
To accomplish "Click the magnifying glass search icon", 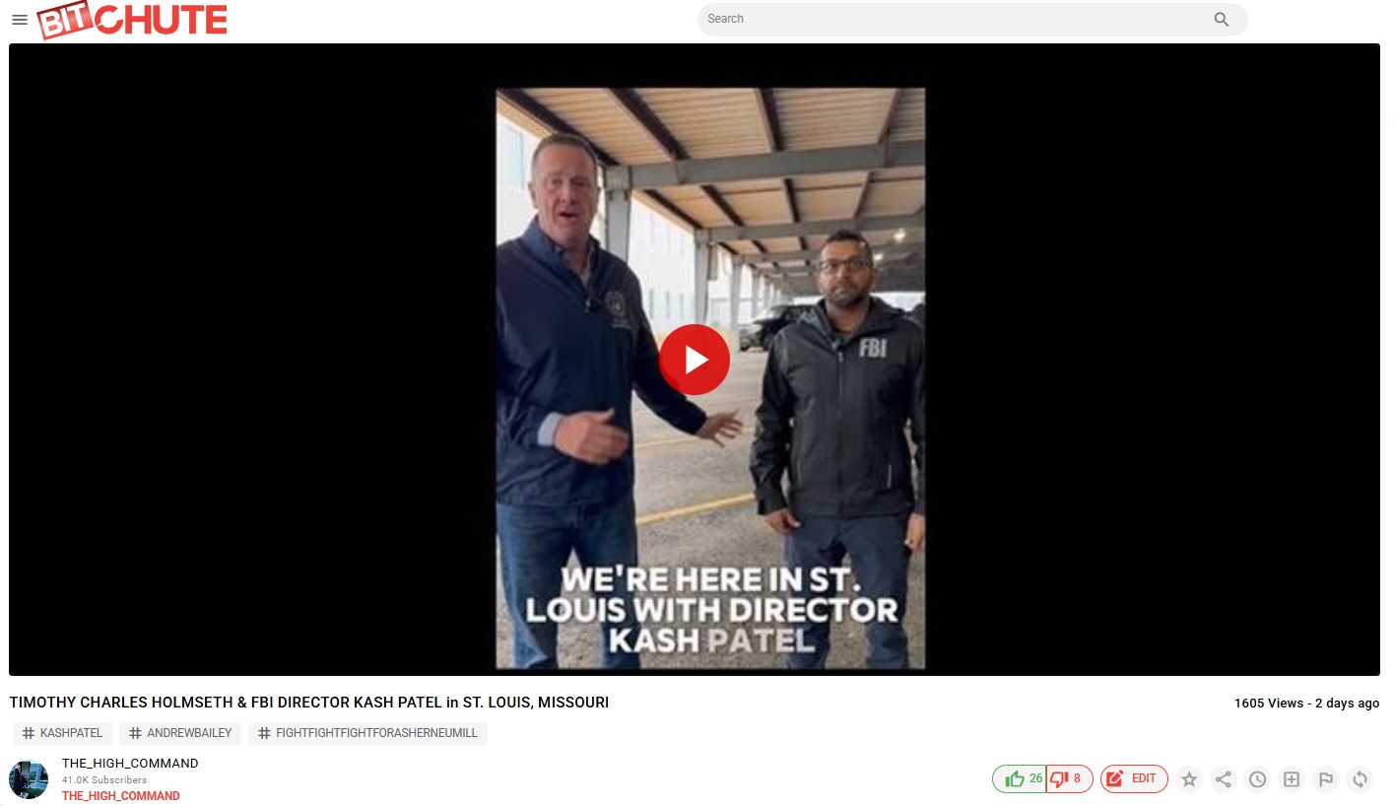I will 1222,20.
